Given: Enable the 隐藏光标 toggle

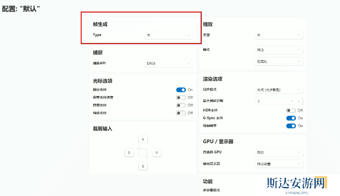Looking at the screenshot, I should tap(181, 106).
